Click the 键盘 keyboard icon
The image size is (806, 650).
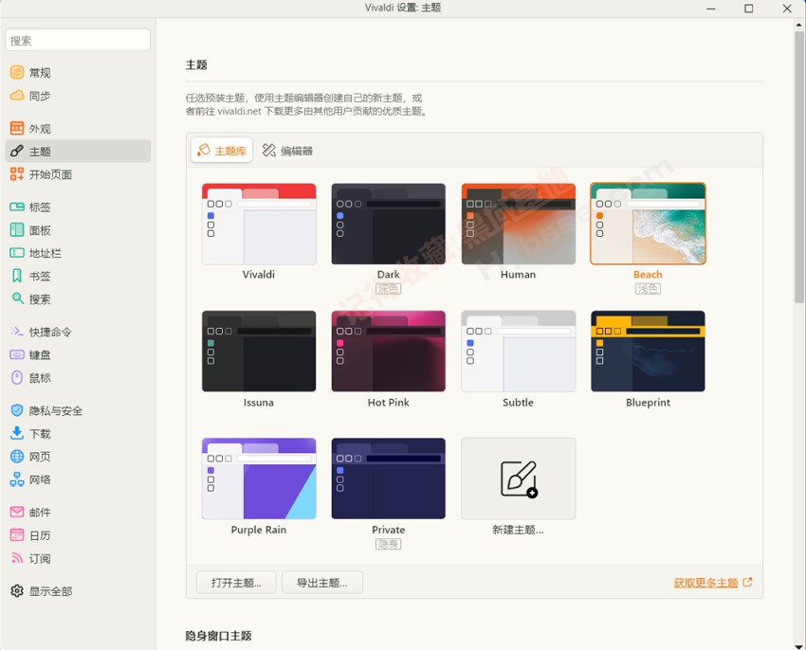pyautogui.click(x=17, y=354)
